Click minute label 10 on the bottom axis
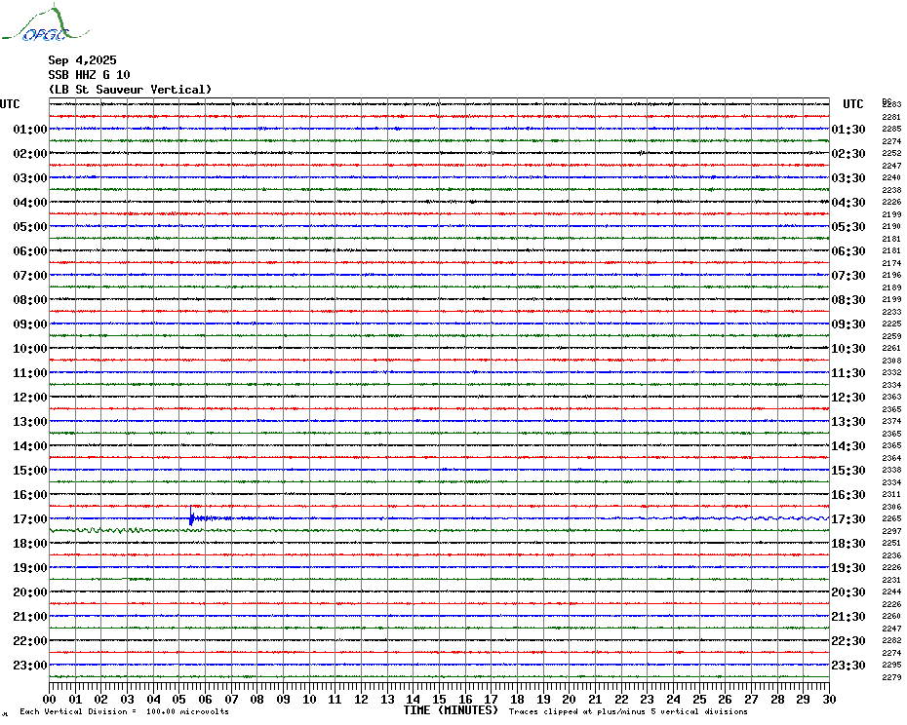907x725 pixels. (x=309, y=700)
